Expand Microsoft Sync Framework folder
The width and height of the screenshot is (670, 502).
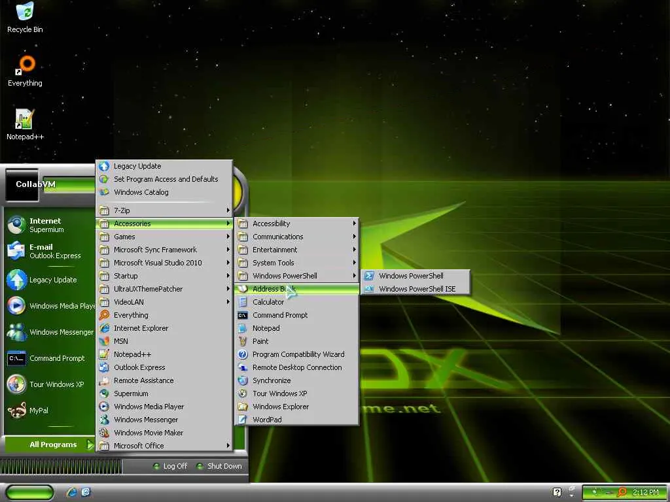[164, 250]
